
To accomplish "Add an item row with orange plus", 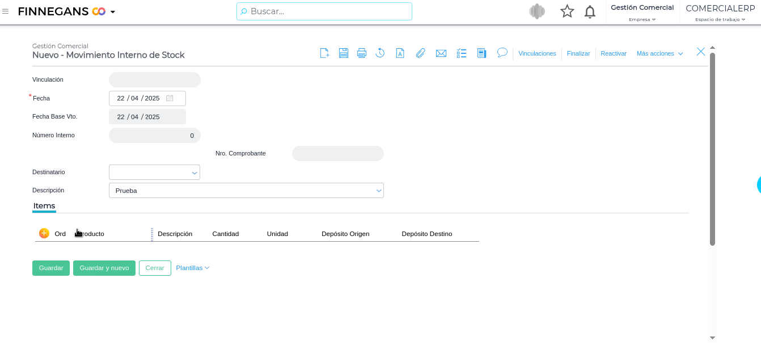I will pyautogui.click(x=44, y=233).
